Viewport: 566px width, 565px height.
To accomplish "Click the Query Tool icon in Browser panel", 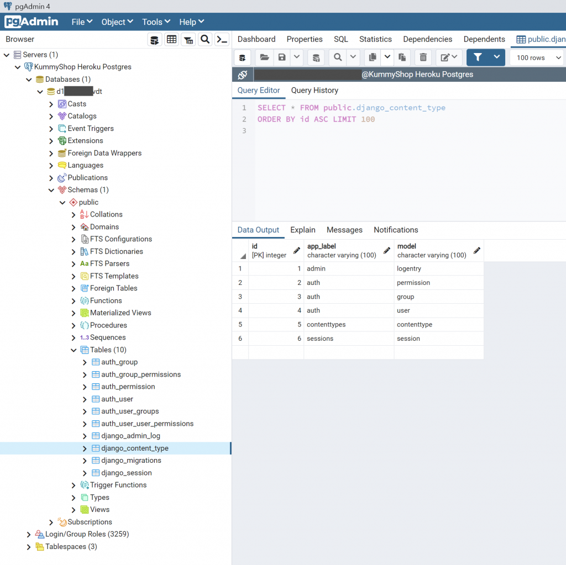I will 155,40.
